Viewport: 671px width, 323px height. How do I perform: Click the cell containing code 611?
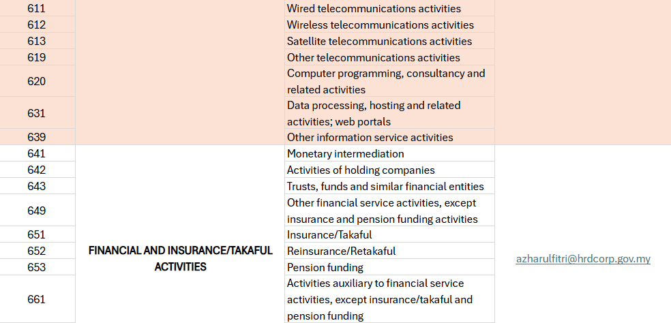37,9
